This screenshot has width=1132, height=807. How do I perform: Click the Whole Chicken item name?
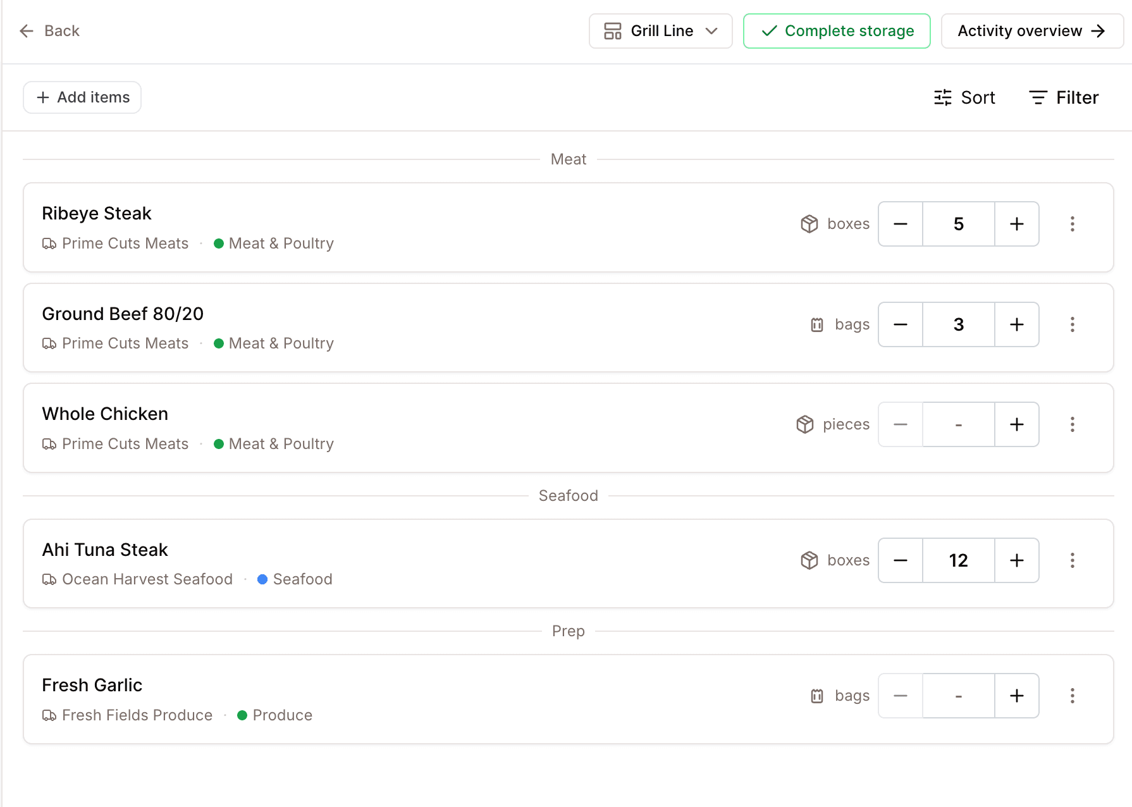click(105, 414)
